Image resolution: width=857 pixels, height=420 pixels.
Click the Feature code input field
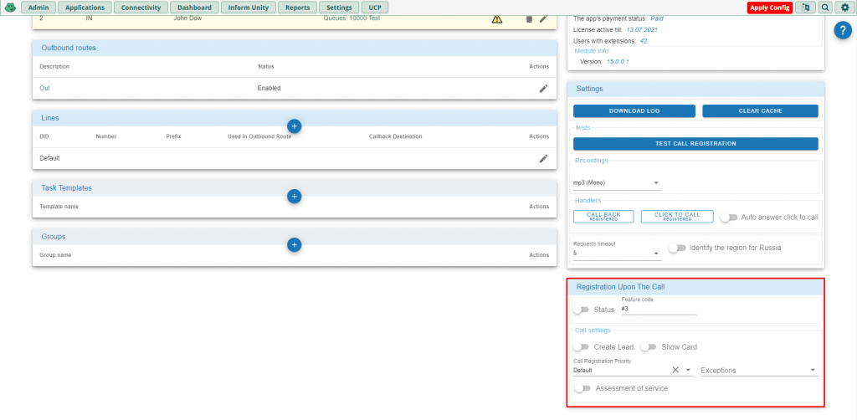659,309
